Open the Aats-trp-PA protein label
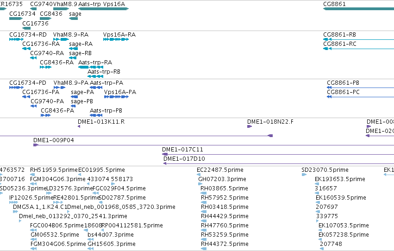 pos(106,82)
